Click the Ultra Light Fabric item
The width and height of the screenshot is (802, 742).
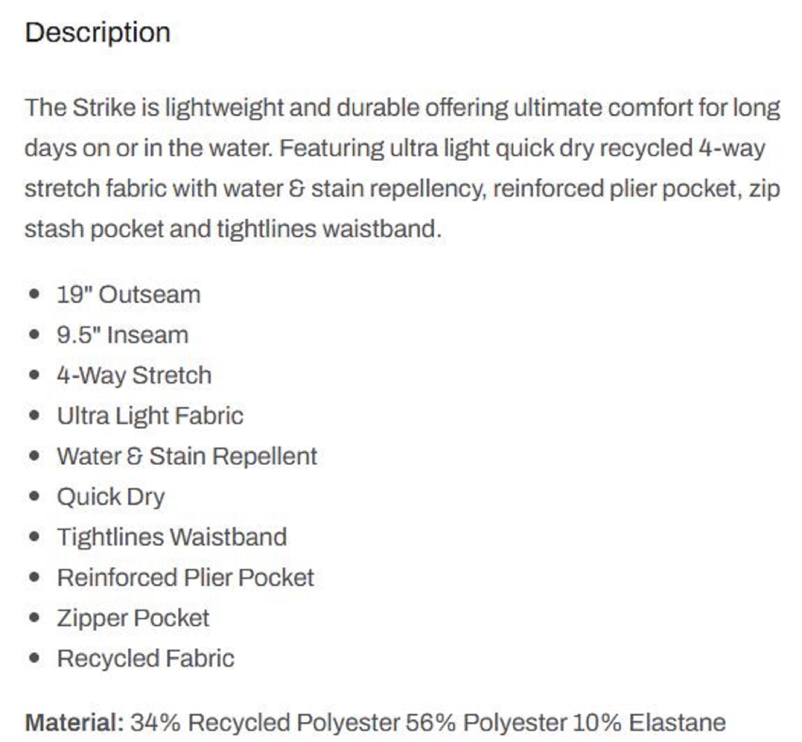click(150, 416)
